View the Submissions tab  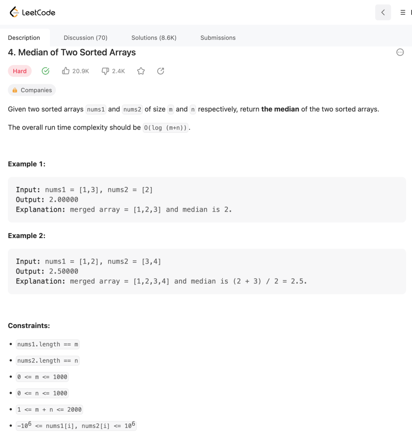218,38
